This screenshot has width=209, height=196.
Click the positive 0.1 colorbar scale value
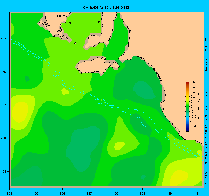click(193, 102)
